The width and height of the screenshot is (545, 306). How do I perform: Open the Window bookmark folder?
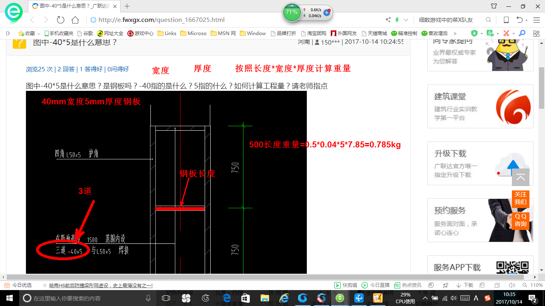(253, 33)
